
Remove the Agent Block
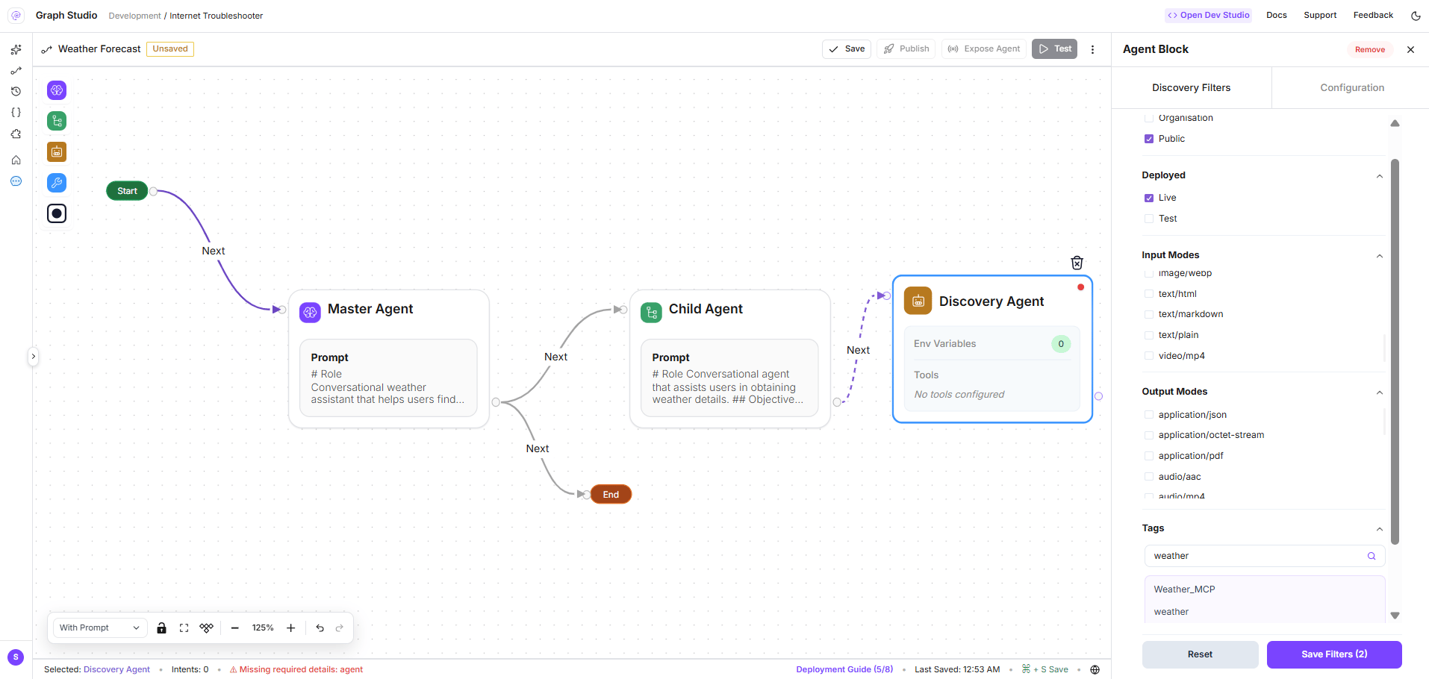tap(1370, 50)
